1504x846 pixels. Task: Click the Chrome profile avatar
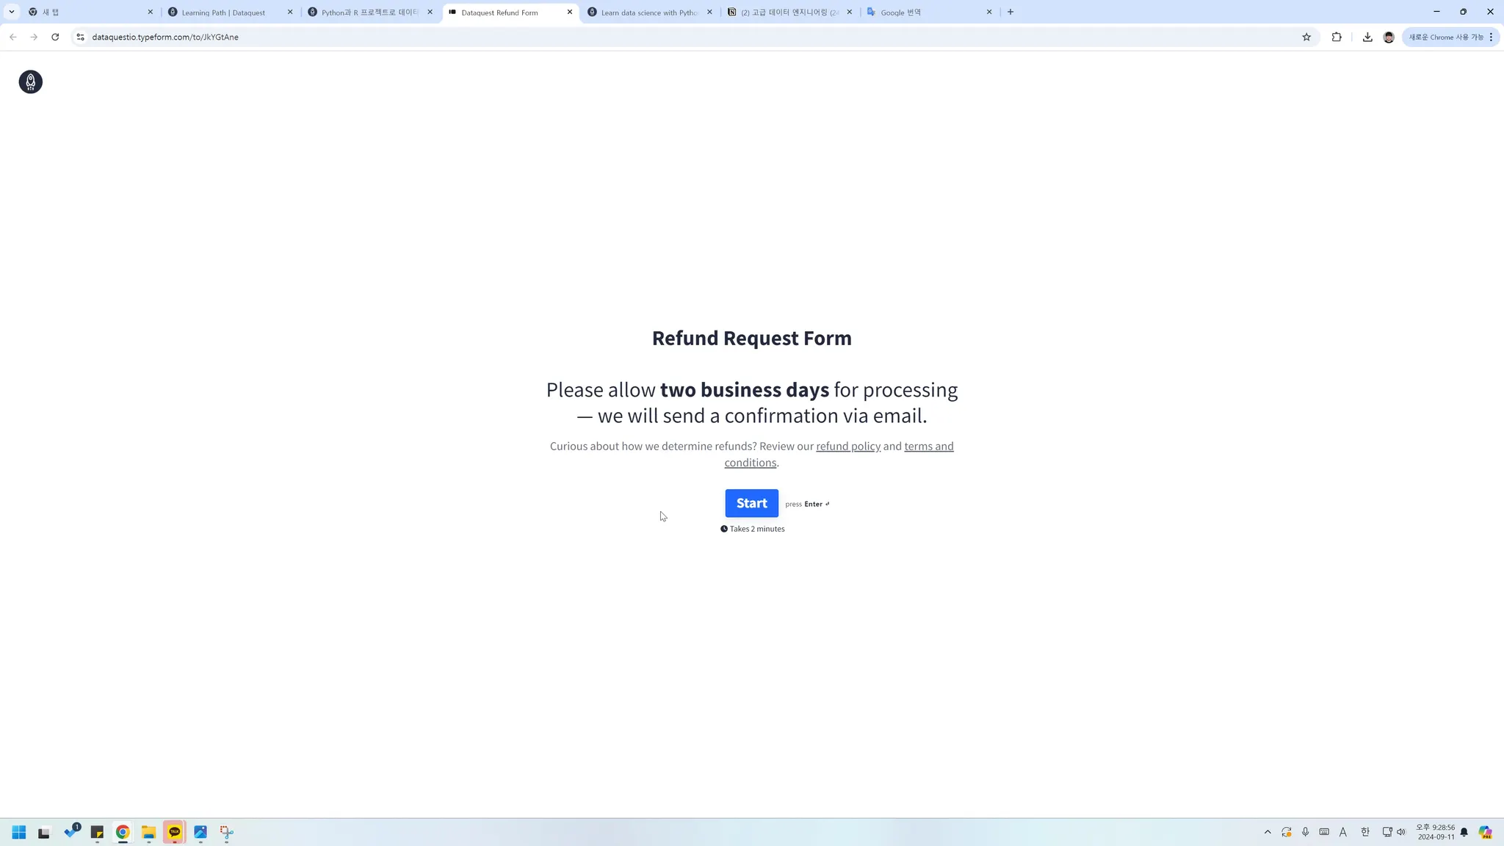coord(1388,37)
